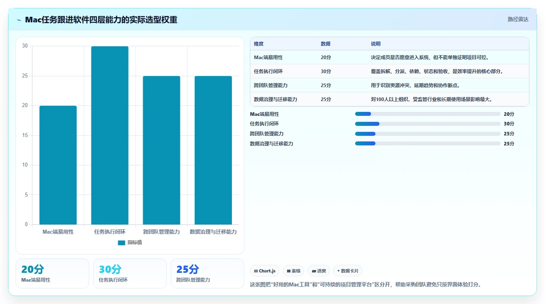Click the Mac端易用性 progress bar showing 20分

click(x=427, y=114)
